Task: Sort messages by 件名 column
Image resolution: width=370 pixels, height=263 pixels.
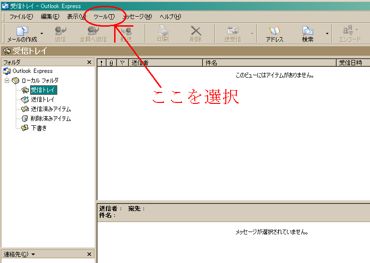Action: coord(269,63)
